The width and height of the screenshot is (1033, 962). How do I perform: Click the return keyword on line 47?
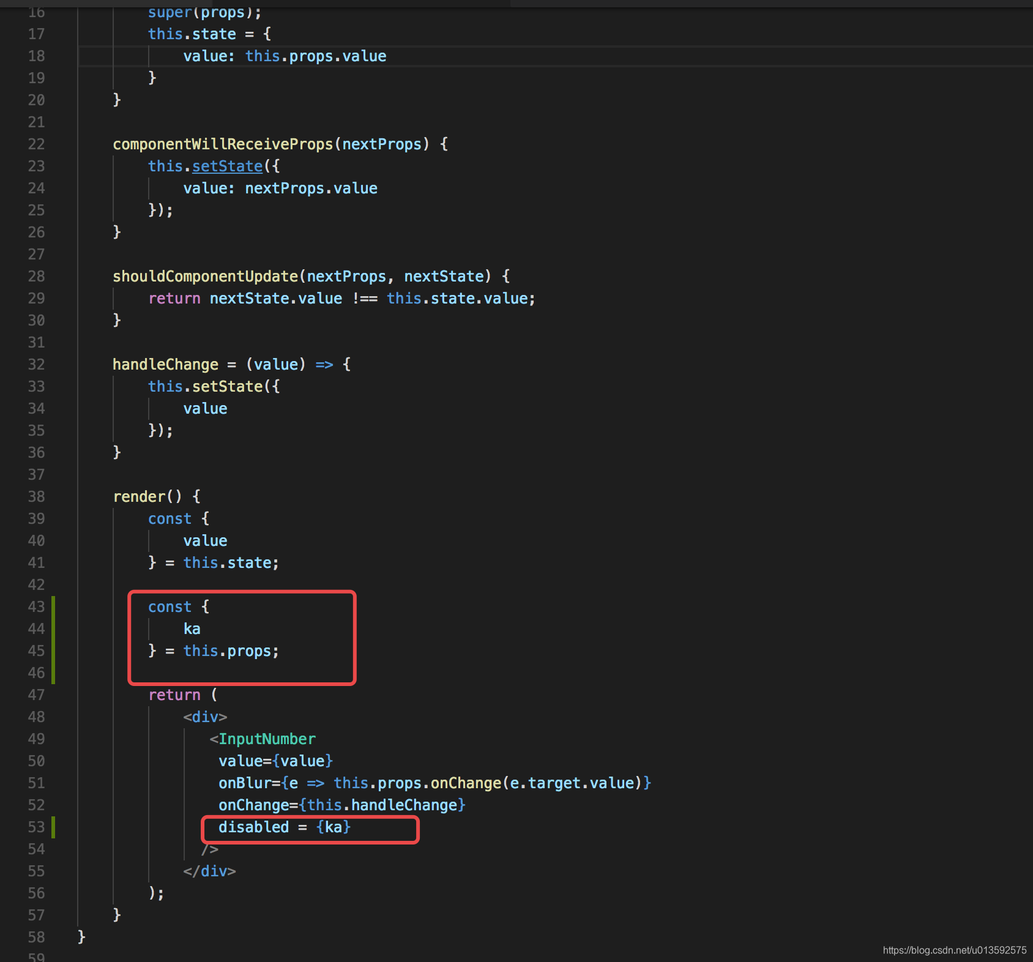174,695
